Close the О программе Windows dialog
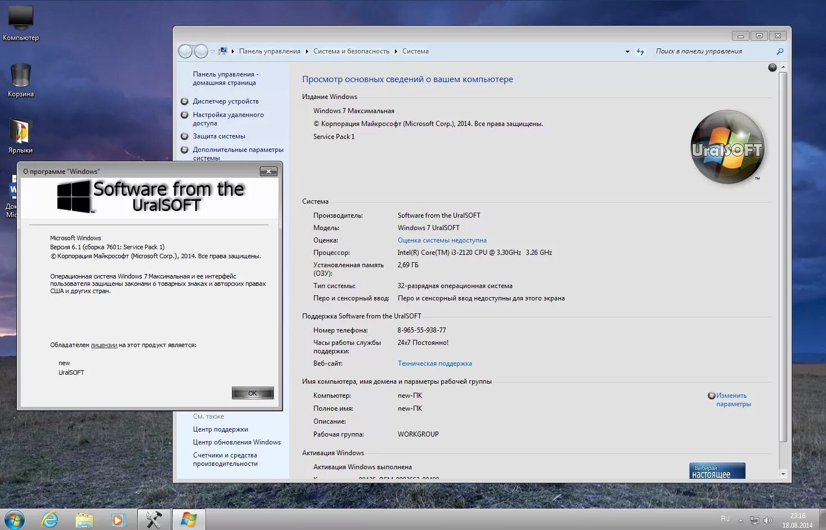The height and width of the screenshot is (530, 826). coord(268,171)
